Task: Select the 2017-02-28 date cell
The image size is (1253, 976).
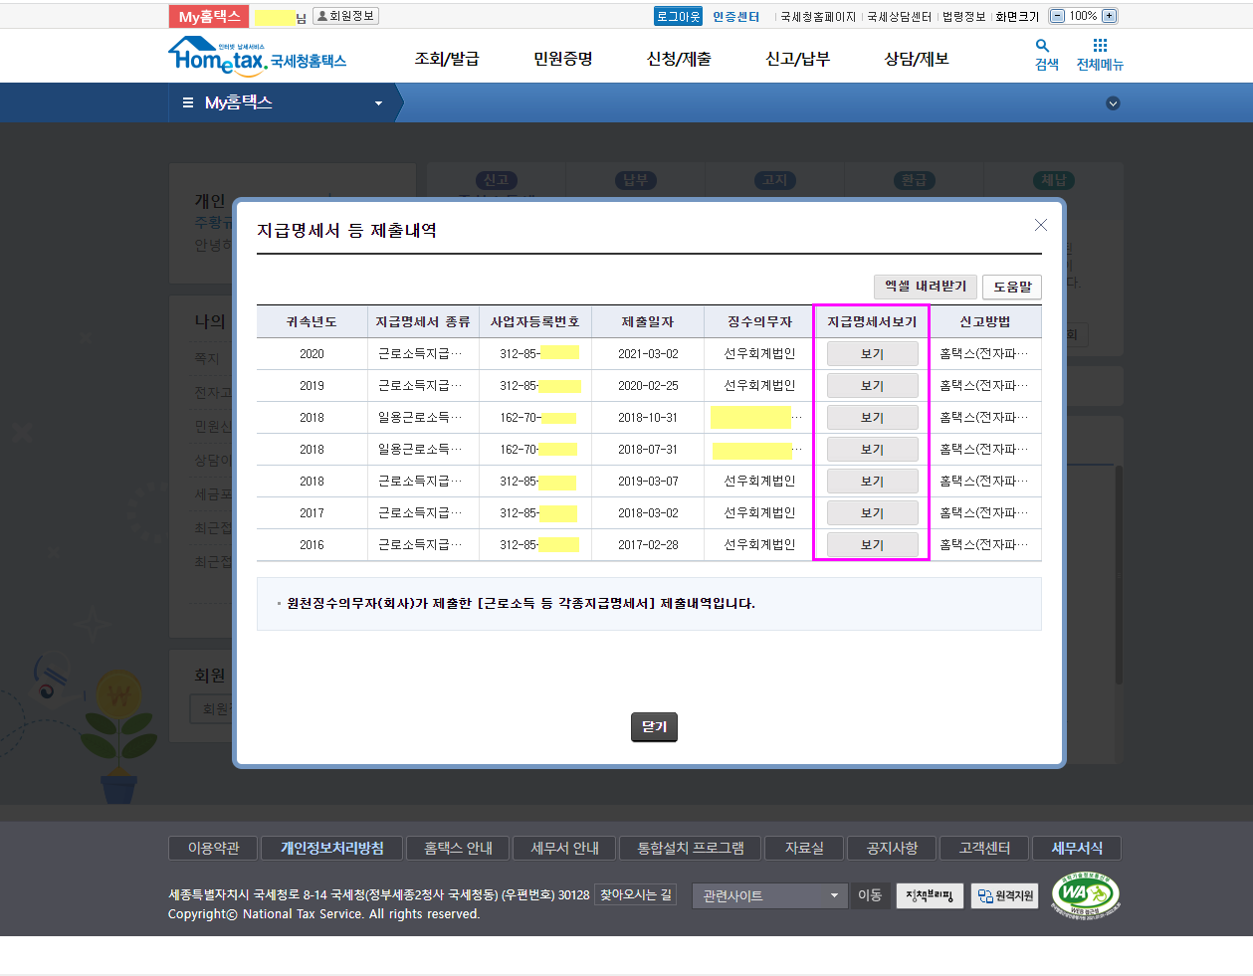Action: (648, 545)
